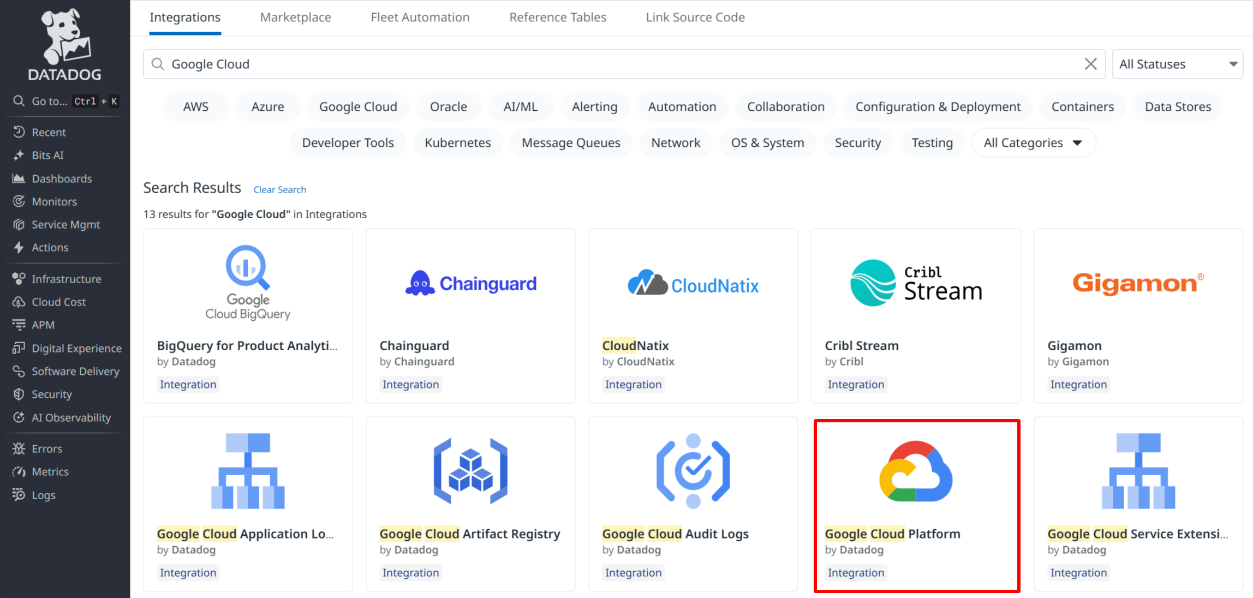
Task: Click the Errors bug icon
Action: tap(19, 448)
